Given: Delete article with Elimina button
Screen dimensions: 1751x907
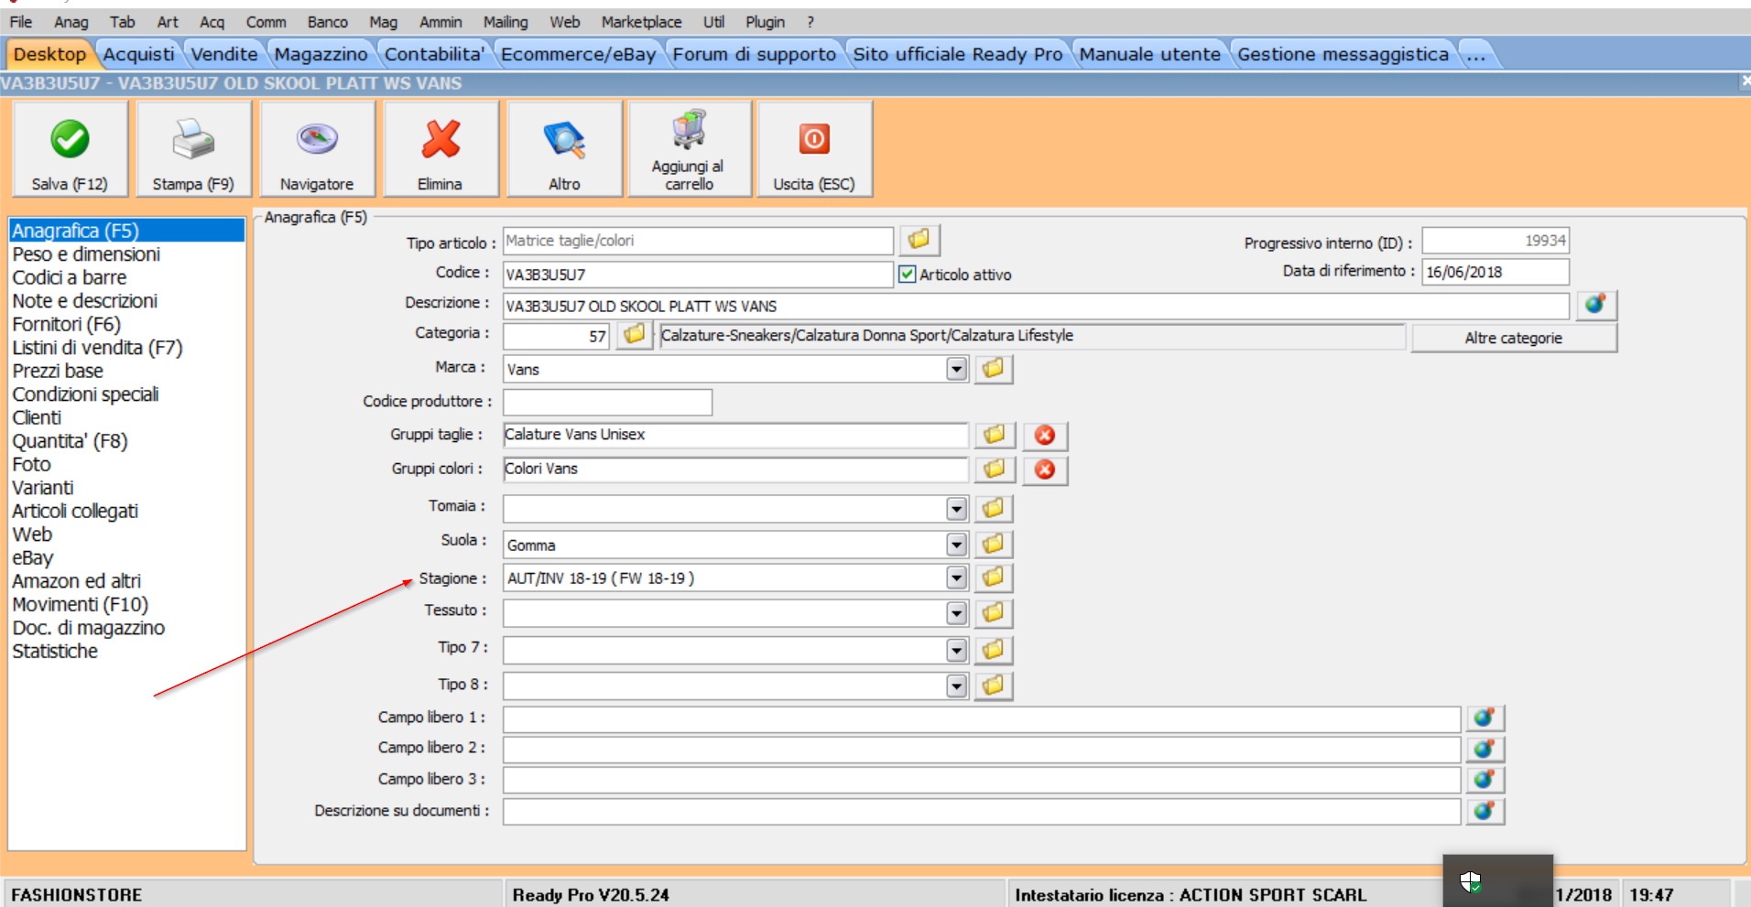Looking at the screenshot, I should click(440, 148).
